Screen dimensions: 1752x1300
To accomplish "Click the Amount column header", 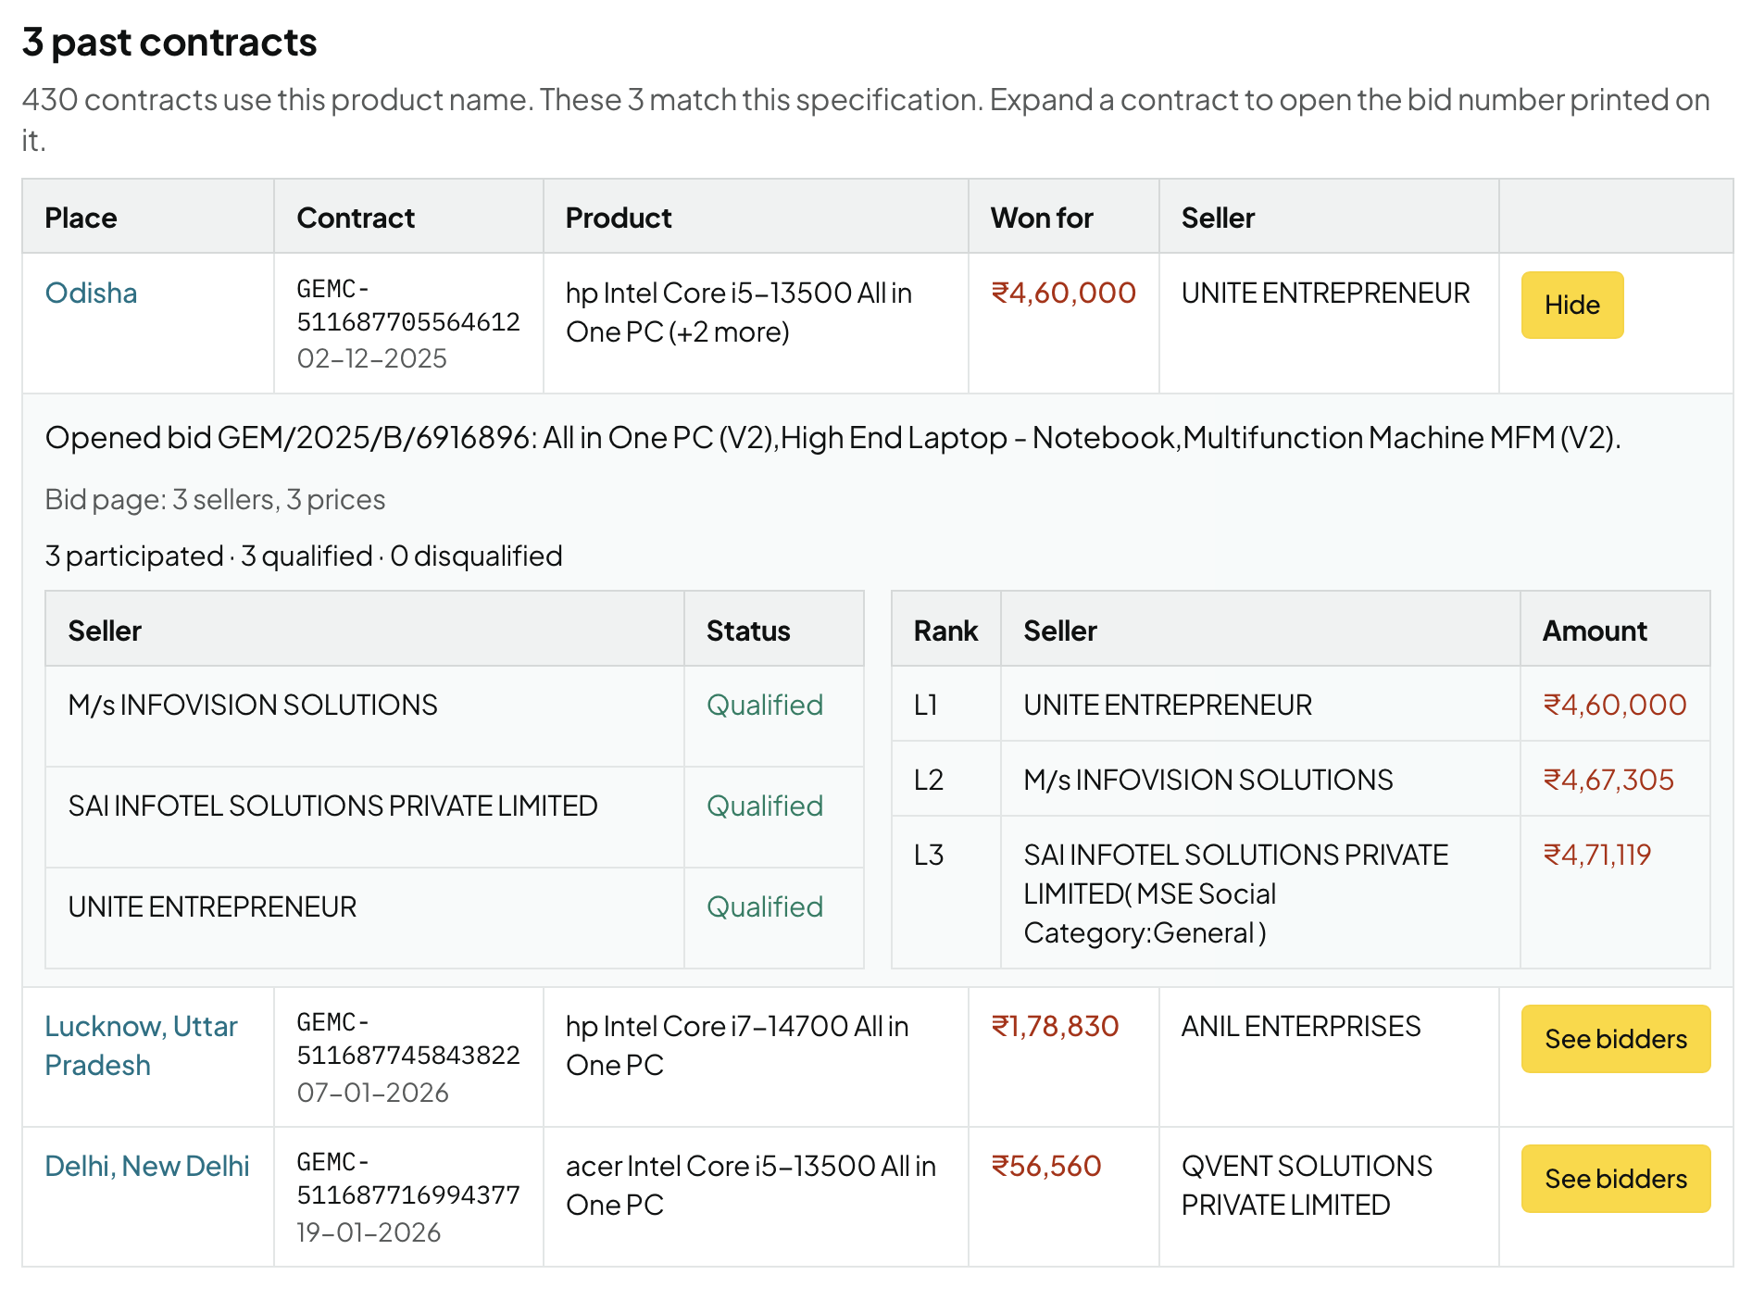I will click(1615, 630).
